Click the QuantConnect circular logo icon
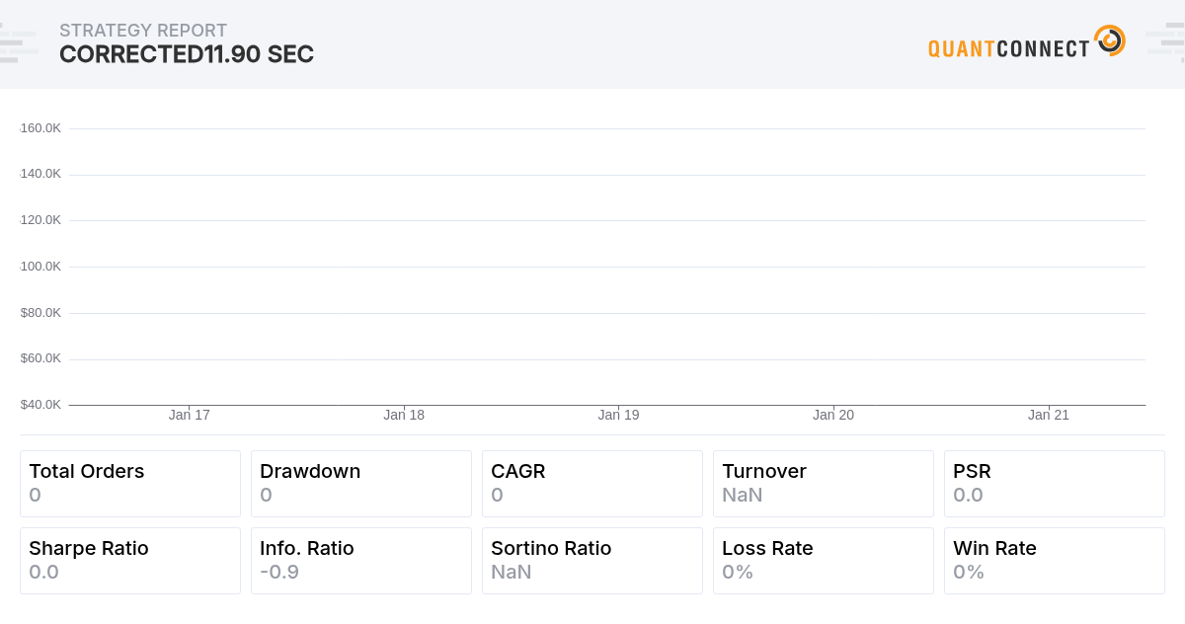This screenshot has width=1185, height=624. [1111, 41]
